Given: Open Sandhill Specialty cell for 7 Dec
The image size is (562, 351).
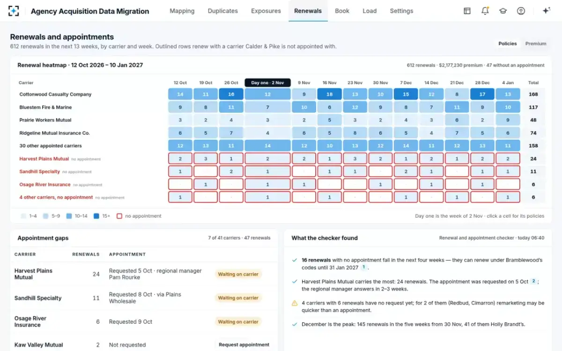Looking at the screenshot, I should click(406, 171).
